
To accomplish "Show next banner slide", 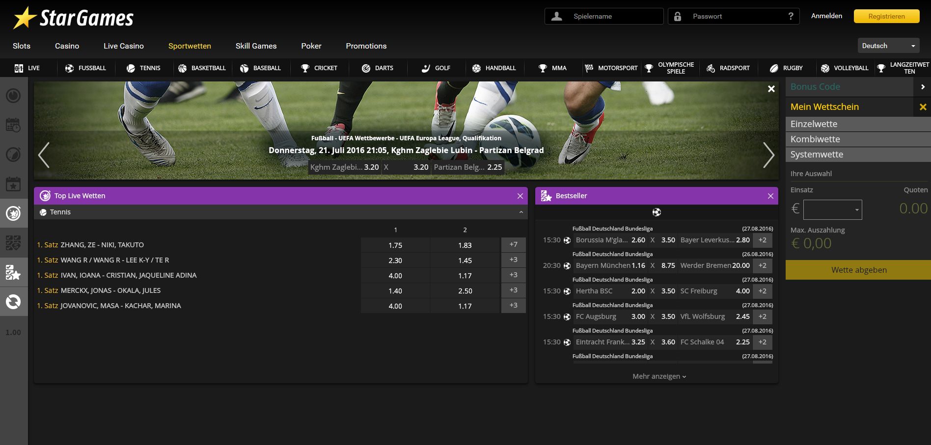I will (768, 155).
